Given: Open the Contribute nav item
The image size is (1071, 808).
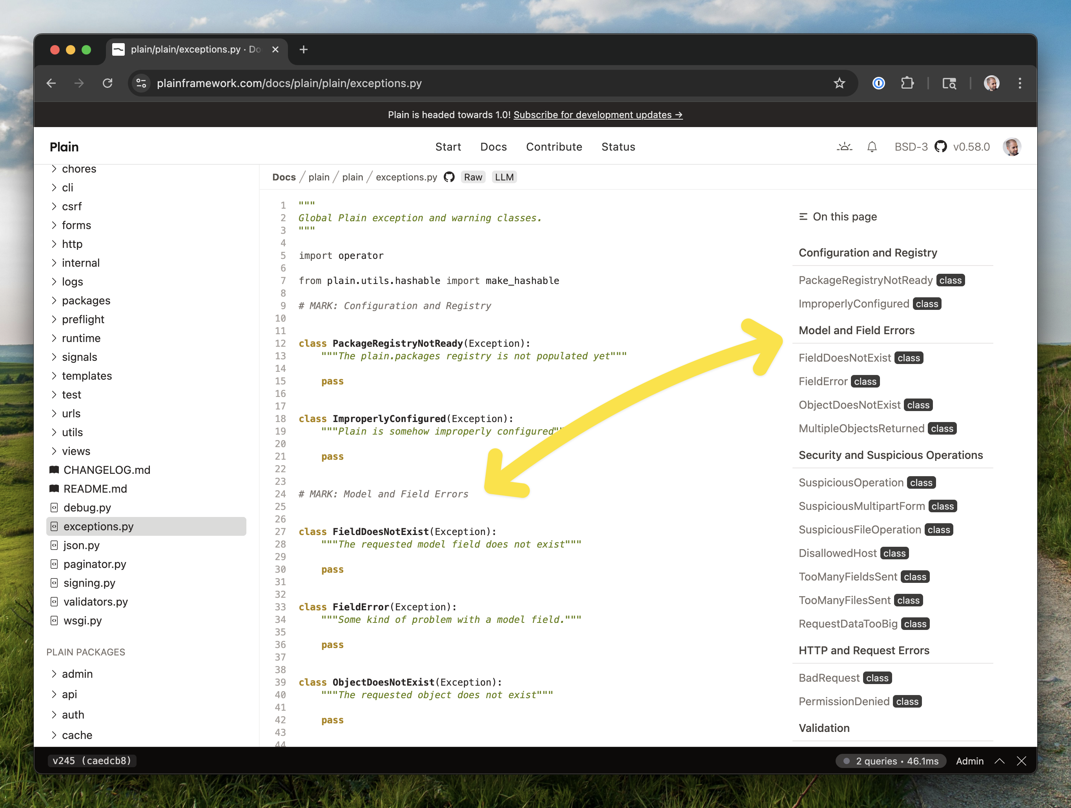Looking at the screenshot, I should [554, 147].
